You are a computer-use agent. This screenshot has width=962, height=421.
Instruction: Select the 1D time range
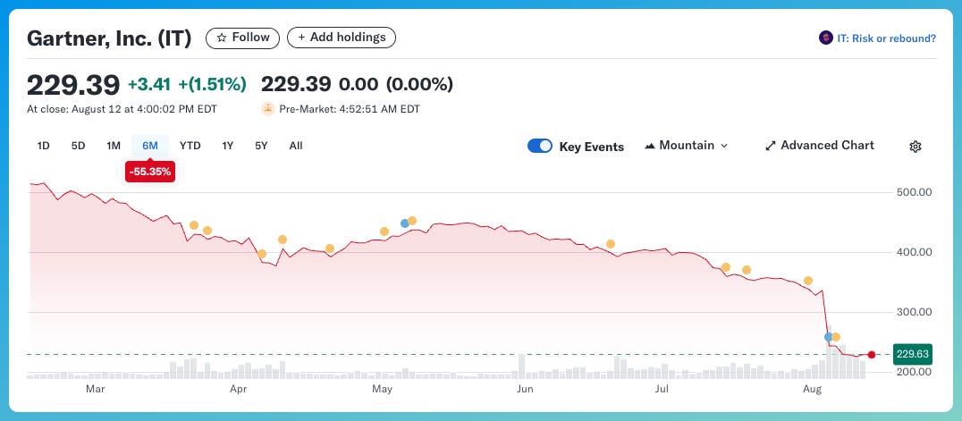click(43, 146)
